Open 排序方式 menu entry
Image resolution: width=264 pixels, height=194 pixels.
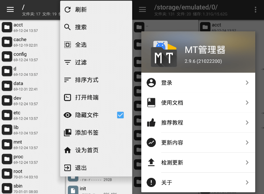point(96,80)
